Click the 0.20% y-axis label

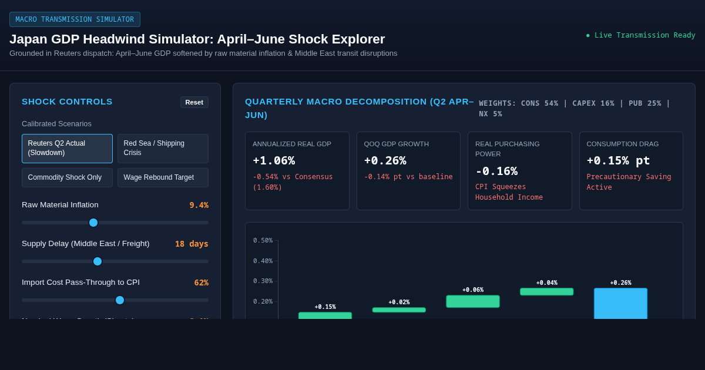click(x=263, y=302)
